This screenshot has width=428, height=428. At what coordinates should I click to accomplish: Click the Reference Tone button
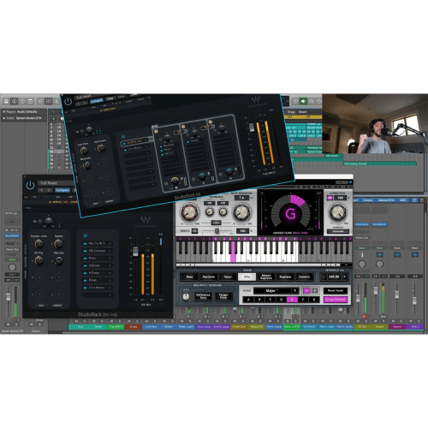click(x=203, y=296)
